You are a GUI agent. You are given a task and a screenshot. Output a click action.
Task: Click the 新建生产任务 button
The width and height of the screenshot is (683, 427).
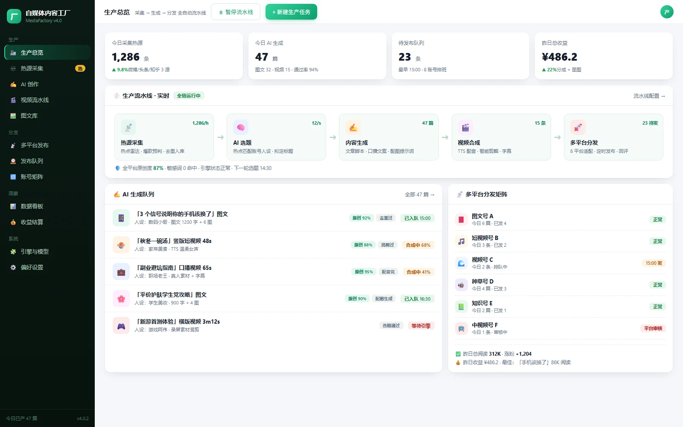pyautogui.click(x=291, y=12)
